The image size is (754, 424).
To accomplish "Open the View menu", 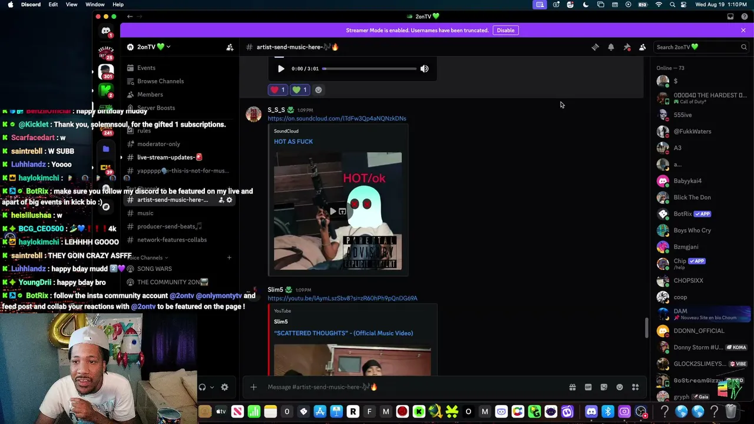I will (x=71, y=5).
